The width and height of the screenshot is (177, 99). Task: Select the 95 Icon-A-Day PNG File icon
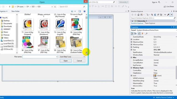(76, 27)
